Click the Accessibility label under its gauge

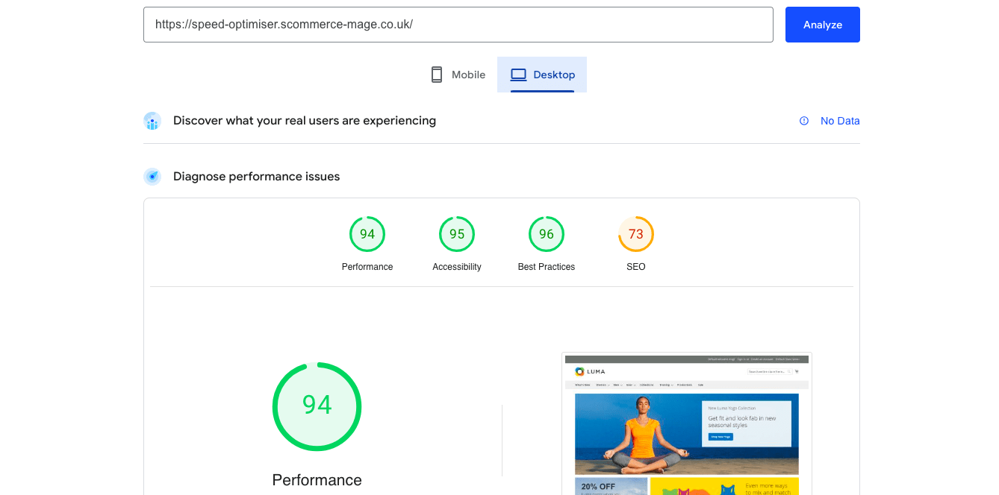457,266
